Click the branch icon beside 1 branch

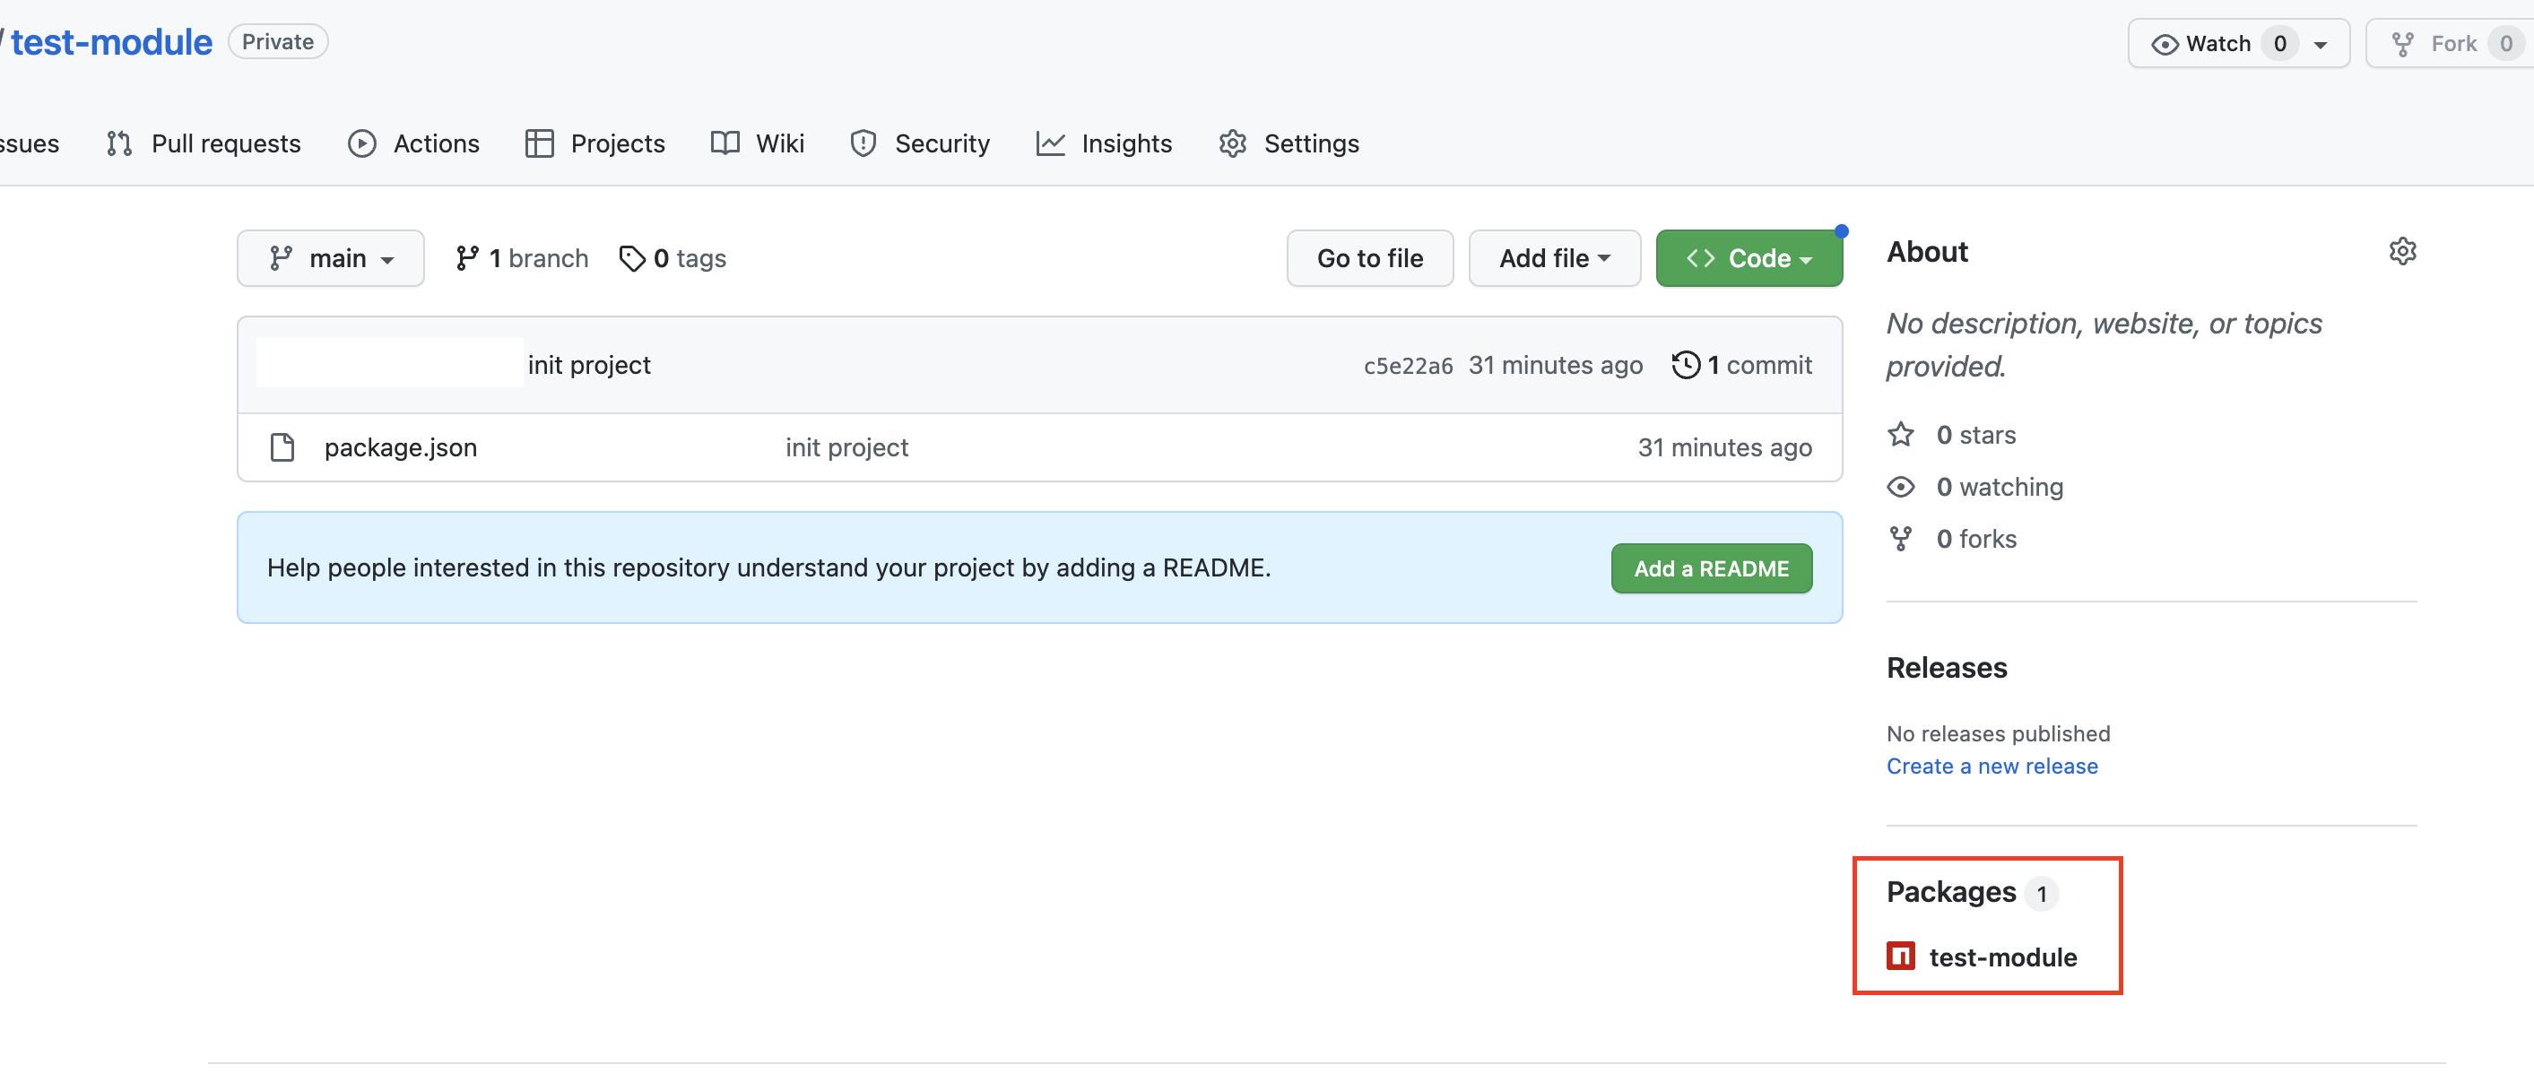(467, 259)
